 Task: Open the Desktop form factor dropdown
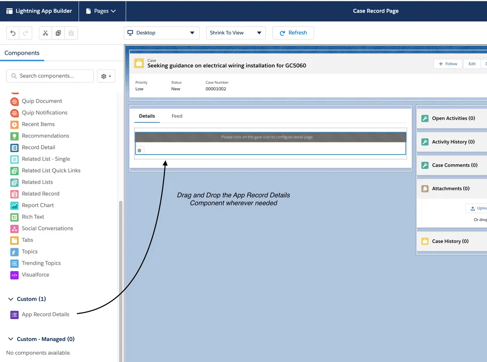point(162,33)
